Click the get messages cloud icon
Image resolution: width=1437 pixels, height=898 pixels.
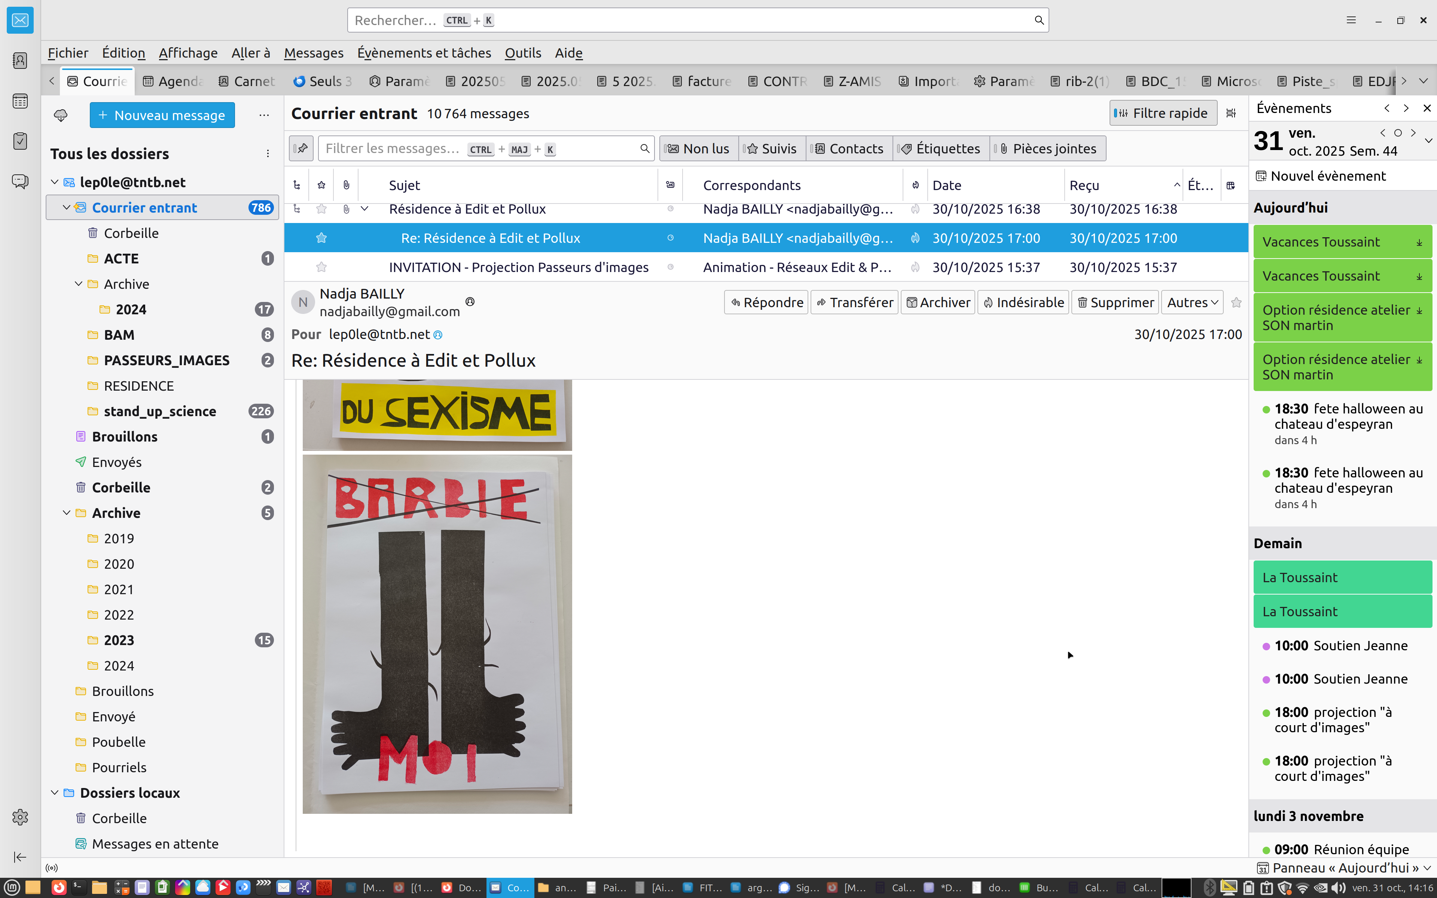[x=61, y=115]
